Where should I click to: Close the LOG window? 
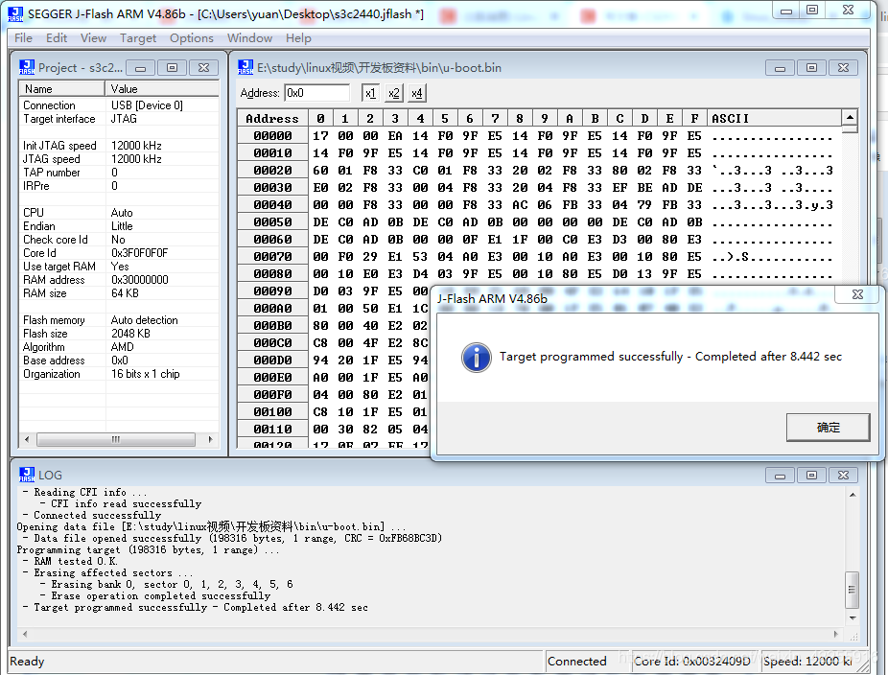(x=843, y=476)
